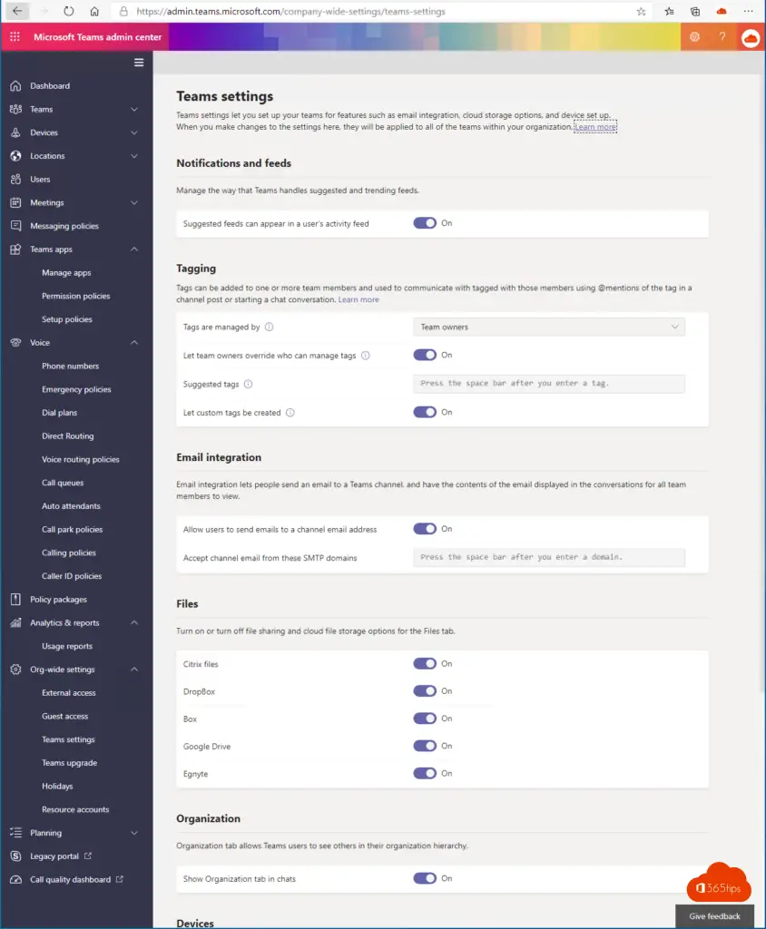The height and width of the screenshot is (929, 766).
Task: Select Call queues in sidebar
Action: [63, 483]
